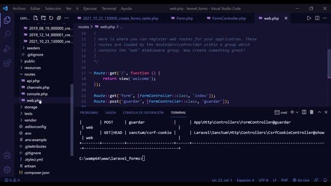Change language mode PHP
The image size is (331, 186).
[284, 180]
